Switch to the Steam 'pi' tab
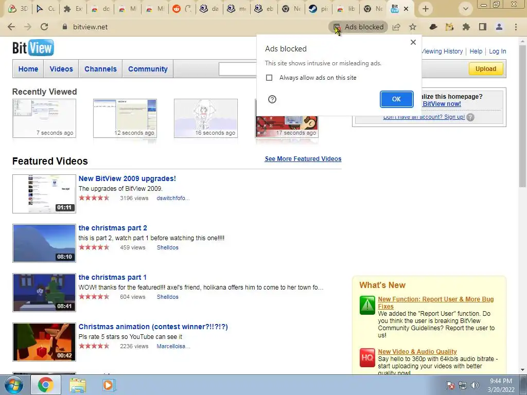Viewport: 527px width, 395px height. [319, 9]
